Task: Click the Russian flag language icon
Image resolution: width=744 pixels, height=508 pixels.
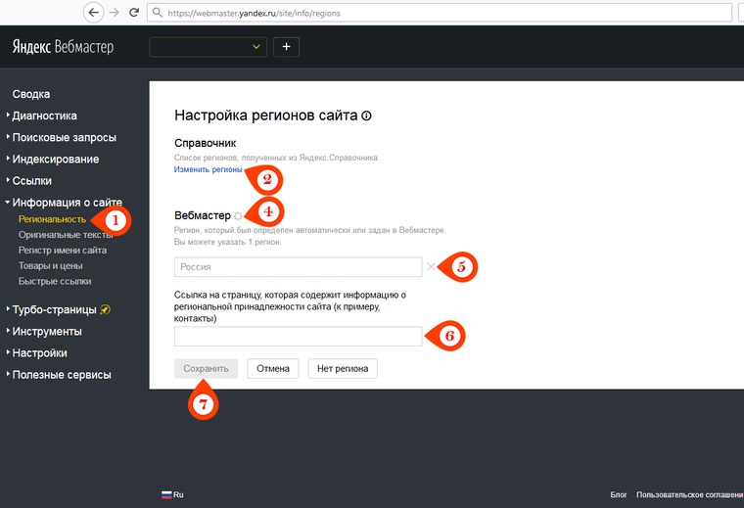Action: tap(166, 495)
